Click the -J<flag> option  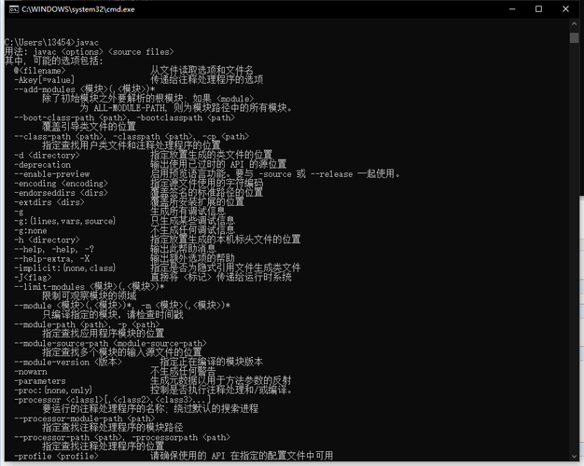point(33,278)
